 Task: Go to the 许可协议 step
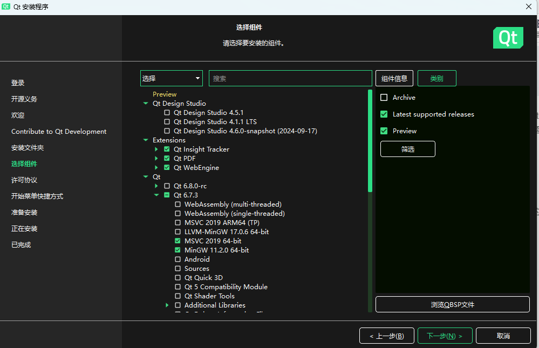[x=24, y=180]
